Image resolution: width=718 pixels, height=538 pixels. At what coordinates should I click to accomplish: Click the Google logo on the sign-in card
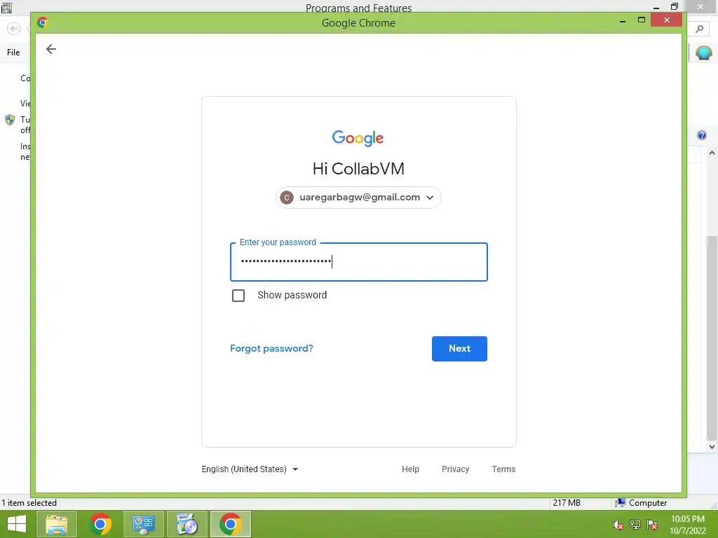click(358, 138)
